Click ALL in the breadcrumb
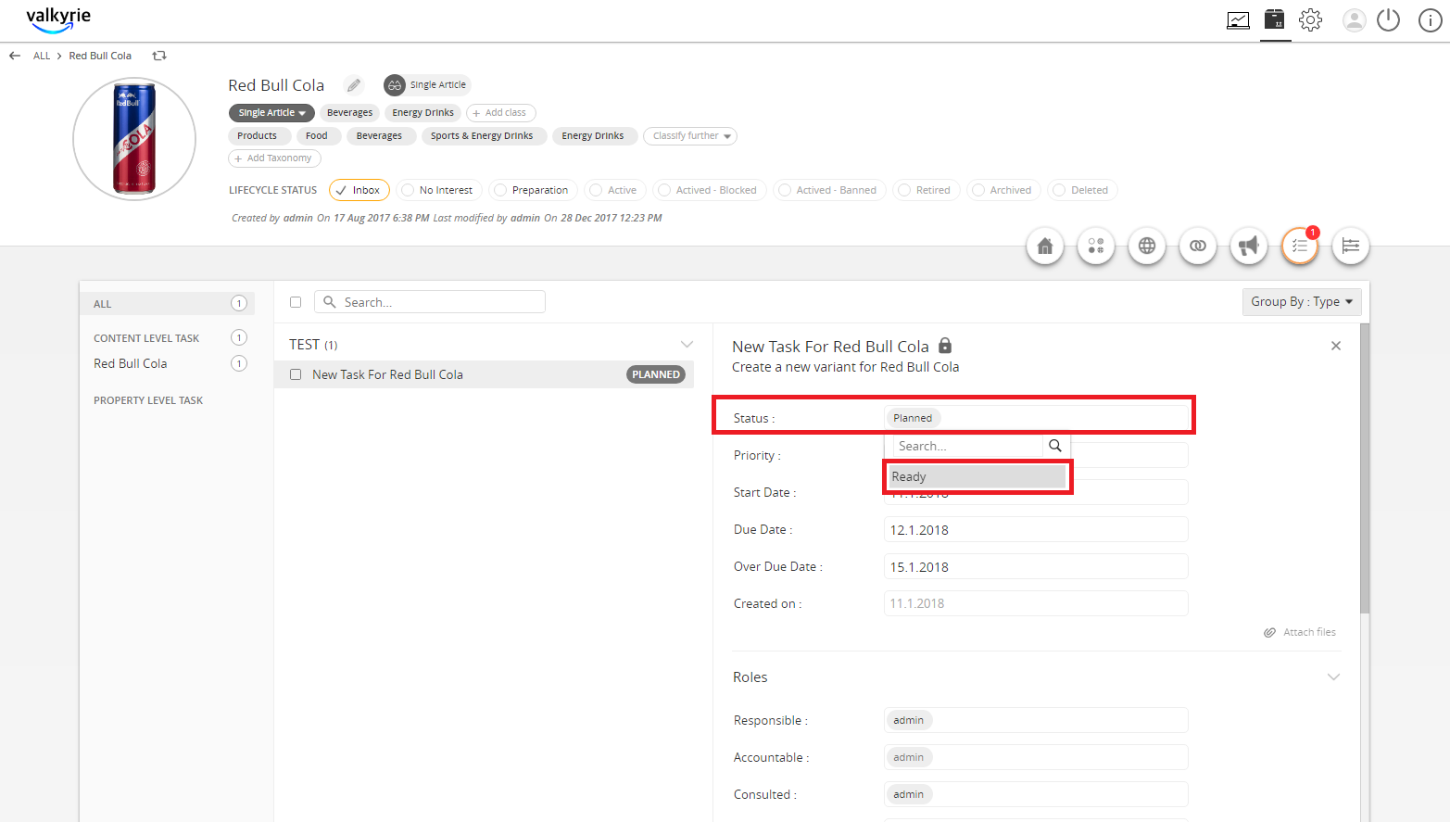This screenshot has height=822, width=1450. pos(42,56)
